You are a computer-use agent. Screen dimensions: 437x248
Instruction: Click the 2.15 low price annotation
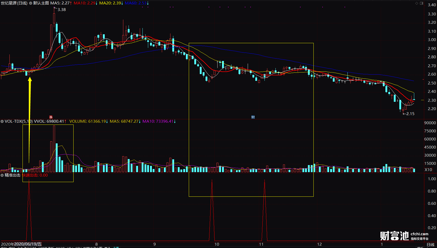(410, 114)
